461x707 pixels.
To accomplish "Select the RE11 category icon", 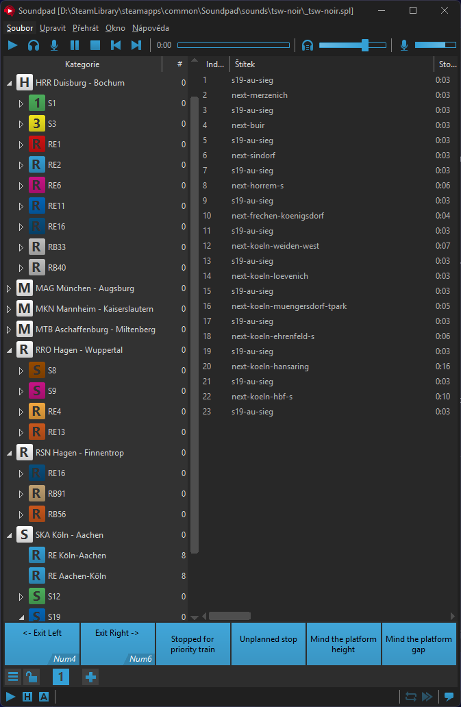I will tap(37, 206).
